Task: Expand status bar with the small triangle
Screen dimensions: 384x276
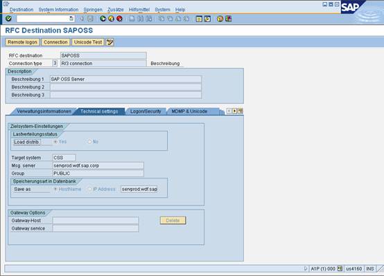Action: tap(306, 268)
